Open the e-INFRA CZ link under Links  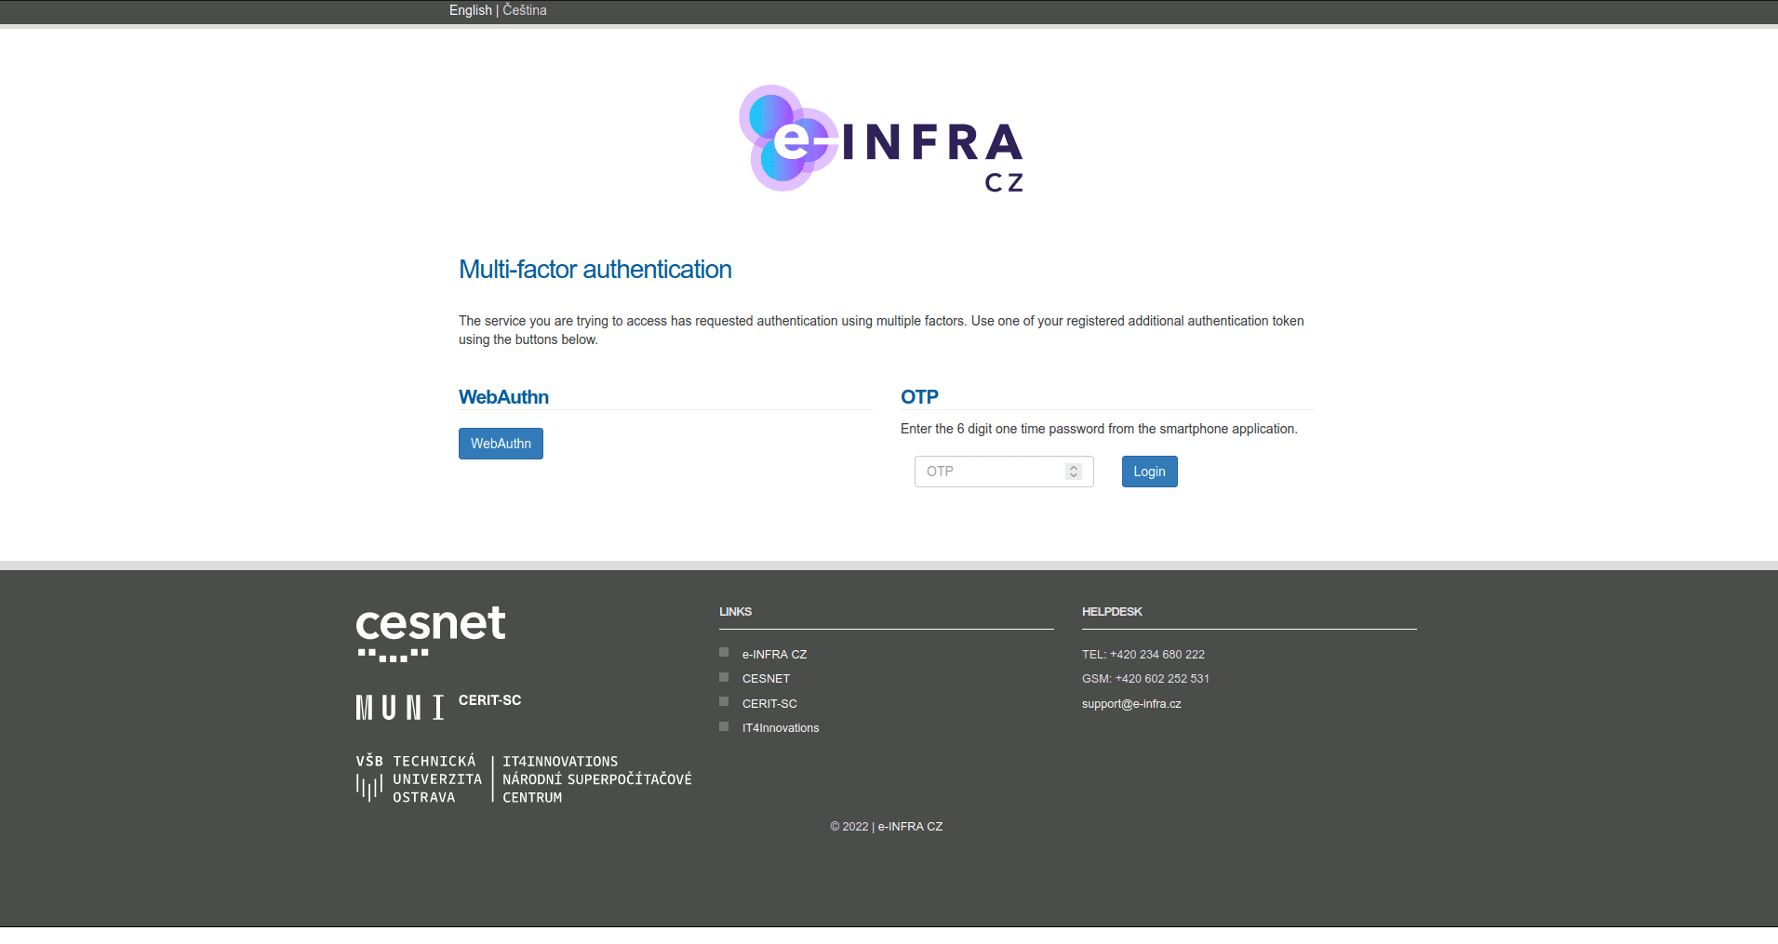point(774,655)
